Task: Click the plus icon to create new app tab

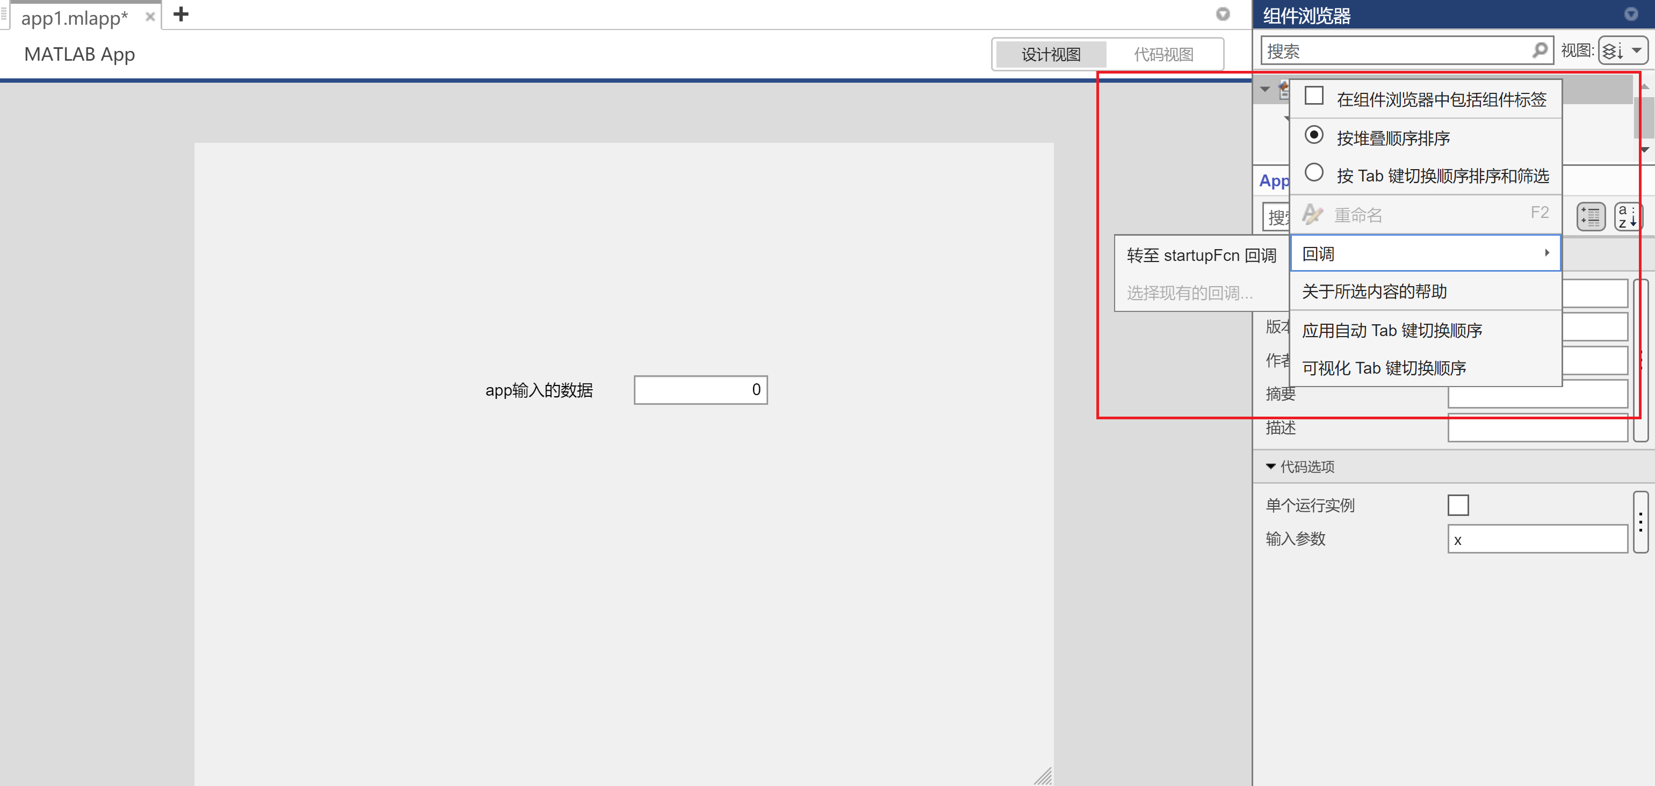Action: (x=180, y=15)
